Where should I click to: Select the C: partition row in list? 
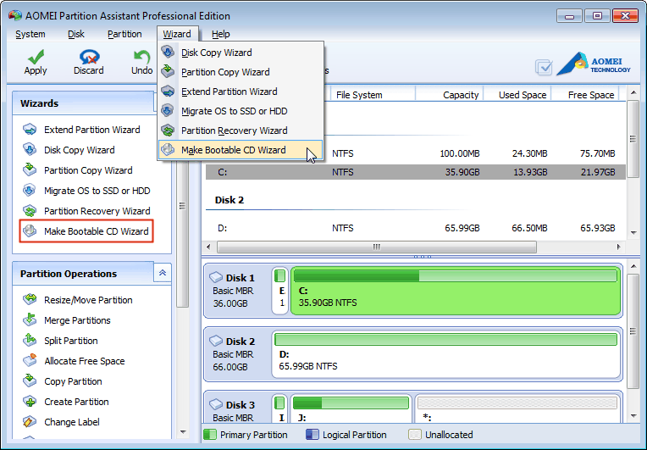[x=416, y=172]
